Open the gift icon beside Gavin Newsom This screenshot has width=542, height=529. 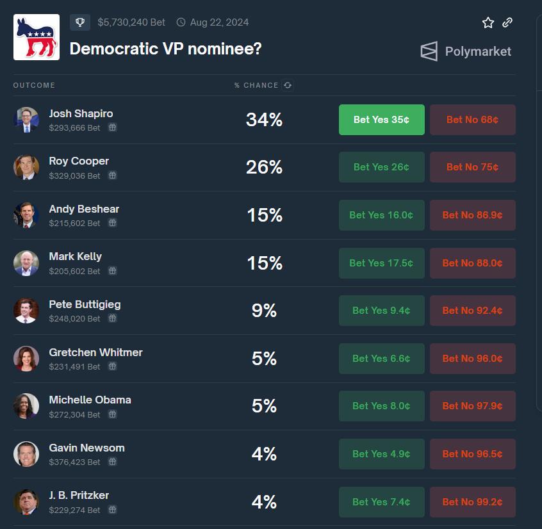(112, 462)
